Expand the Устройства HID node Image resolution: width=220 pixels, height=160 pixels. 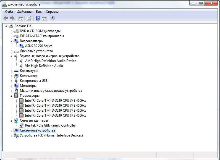11,136
